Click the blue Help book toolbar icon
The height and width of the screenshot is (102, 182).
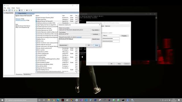tap(20, 10)
